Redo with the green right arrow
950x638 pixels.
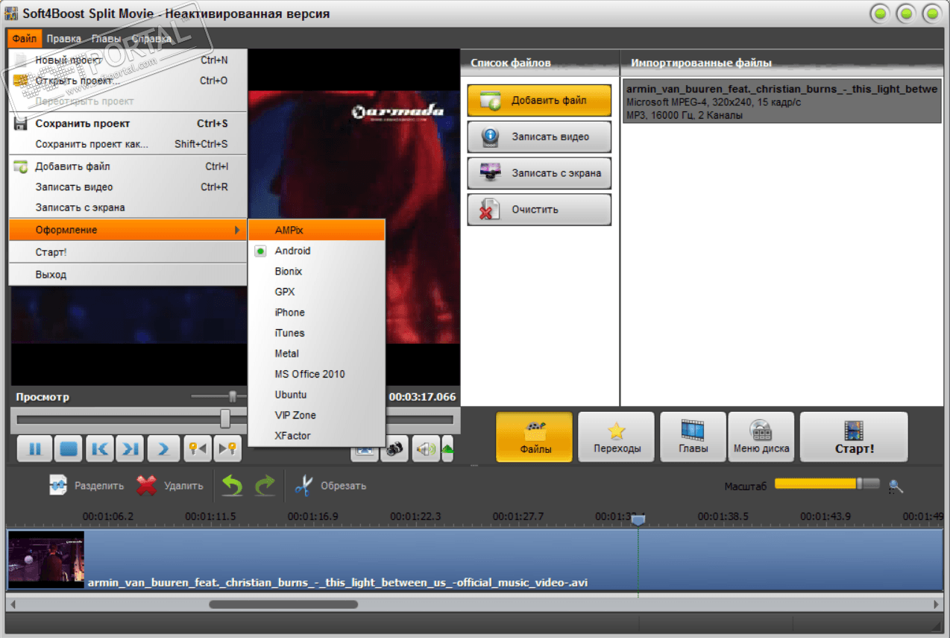click(x=265, y=486)
